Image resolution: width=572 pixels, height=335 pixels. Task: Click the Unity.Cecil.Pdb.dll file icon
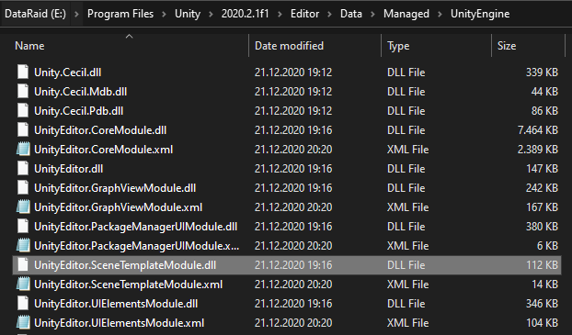click(x=23, y=111)
